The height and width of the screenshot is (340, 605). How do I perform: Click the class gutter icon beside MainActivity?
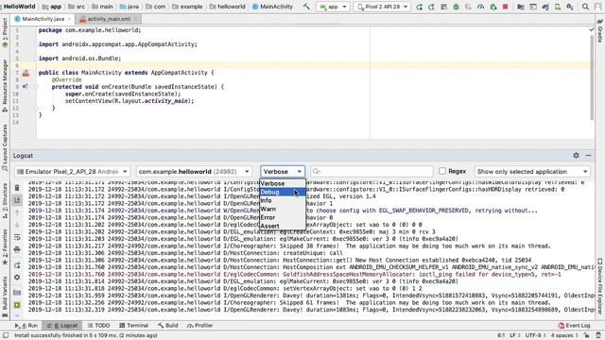click(x=26, y=73)
